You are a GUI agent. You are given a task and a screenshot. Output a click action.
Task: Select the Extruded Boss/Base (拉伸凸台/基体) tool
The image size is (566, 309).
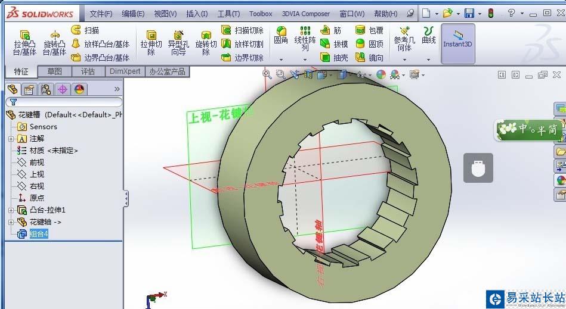click(24, 42)
